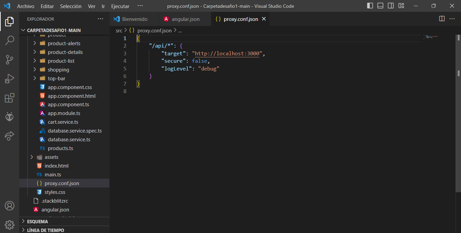Switch to the angular.json tab
461x233 pixels.
tap(185, 19)
